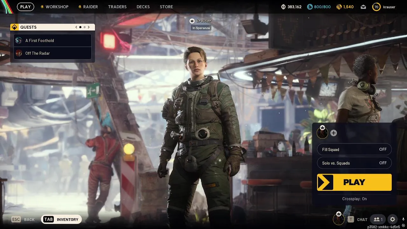The width and height of the screenshot is (407, 229).
Task: Click the 800/800 token amount
Action: [x=322, y=7]
